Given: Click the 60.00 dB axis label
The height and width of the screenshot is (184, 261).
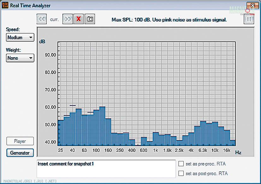Looking at the screenshot, I should point(50,107).
